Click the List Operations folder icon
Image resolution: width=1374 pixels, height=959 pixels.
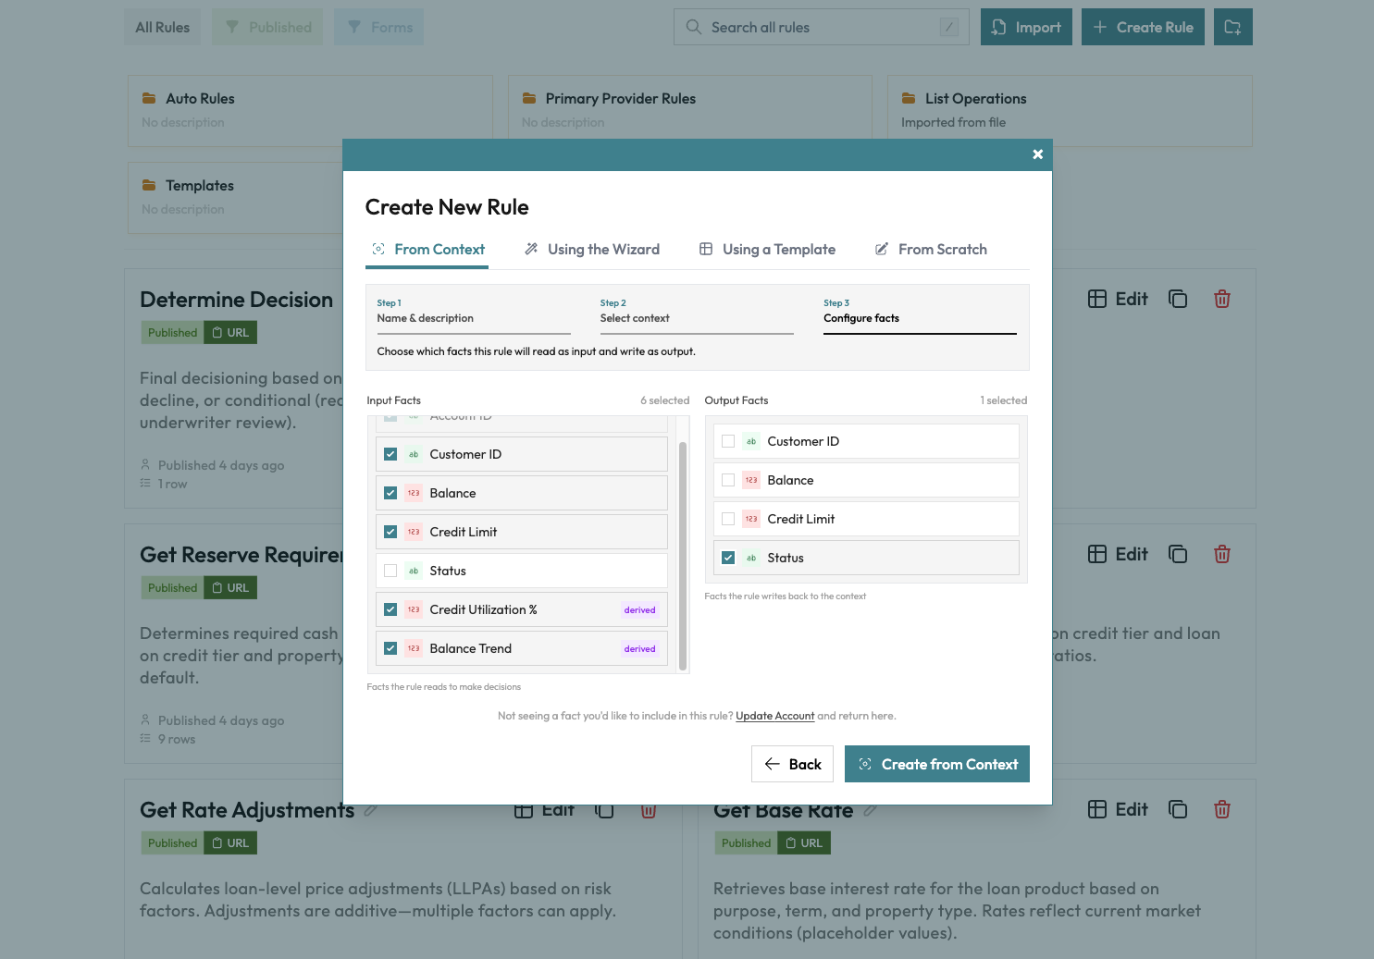[x=909, y=98]
